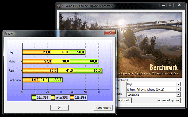Click the Max FPS legend text
Screen dimensions: 188x117
[x=42, y=97]
